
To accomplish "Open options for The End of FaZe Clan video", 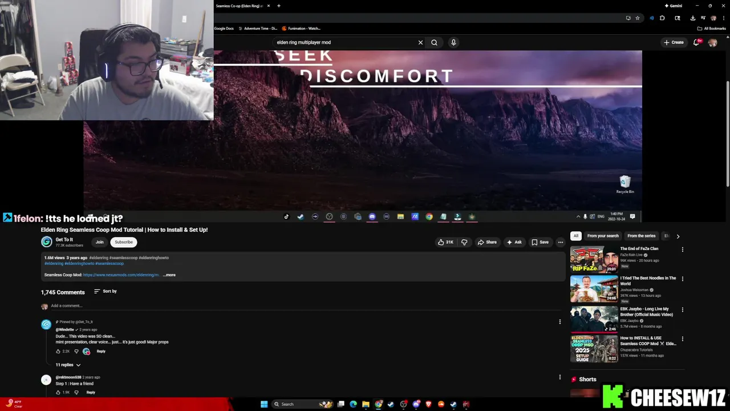I will pyautogui.click(x=682, y=249).
